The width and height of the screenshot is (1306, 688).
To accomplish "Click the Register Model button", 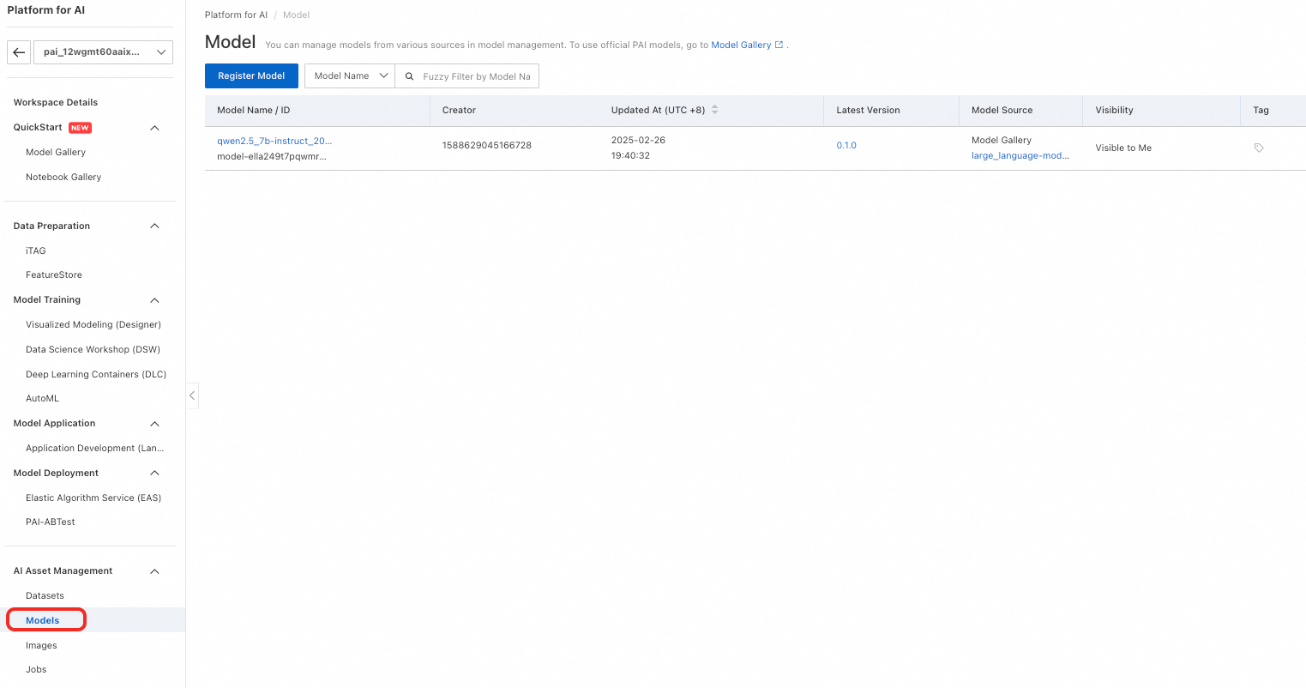I will tap(251, 75).
